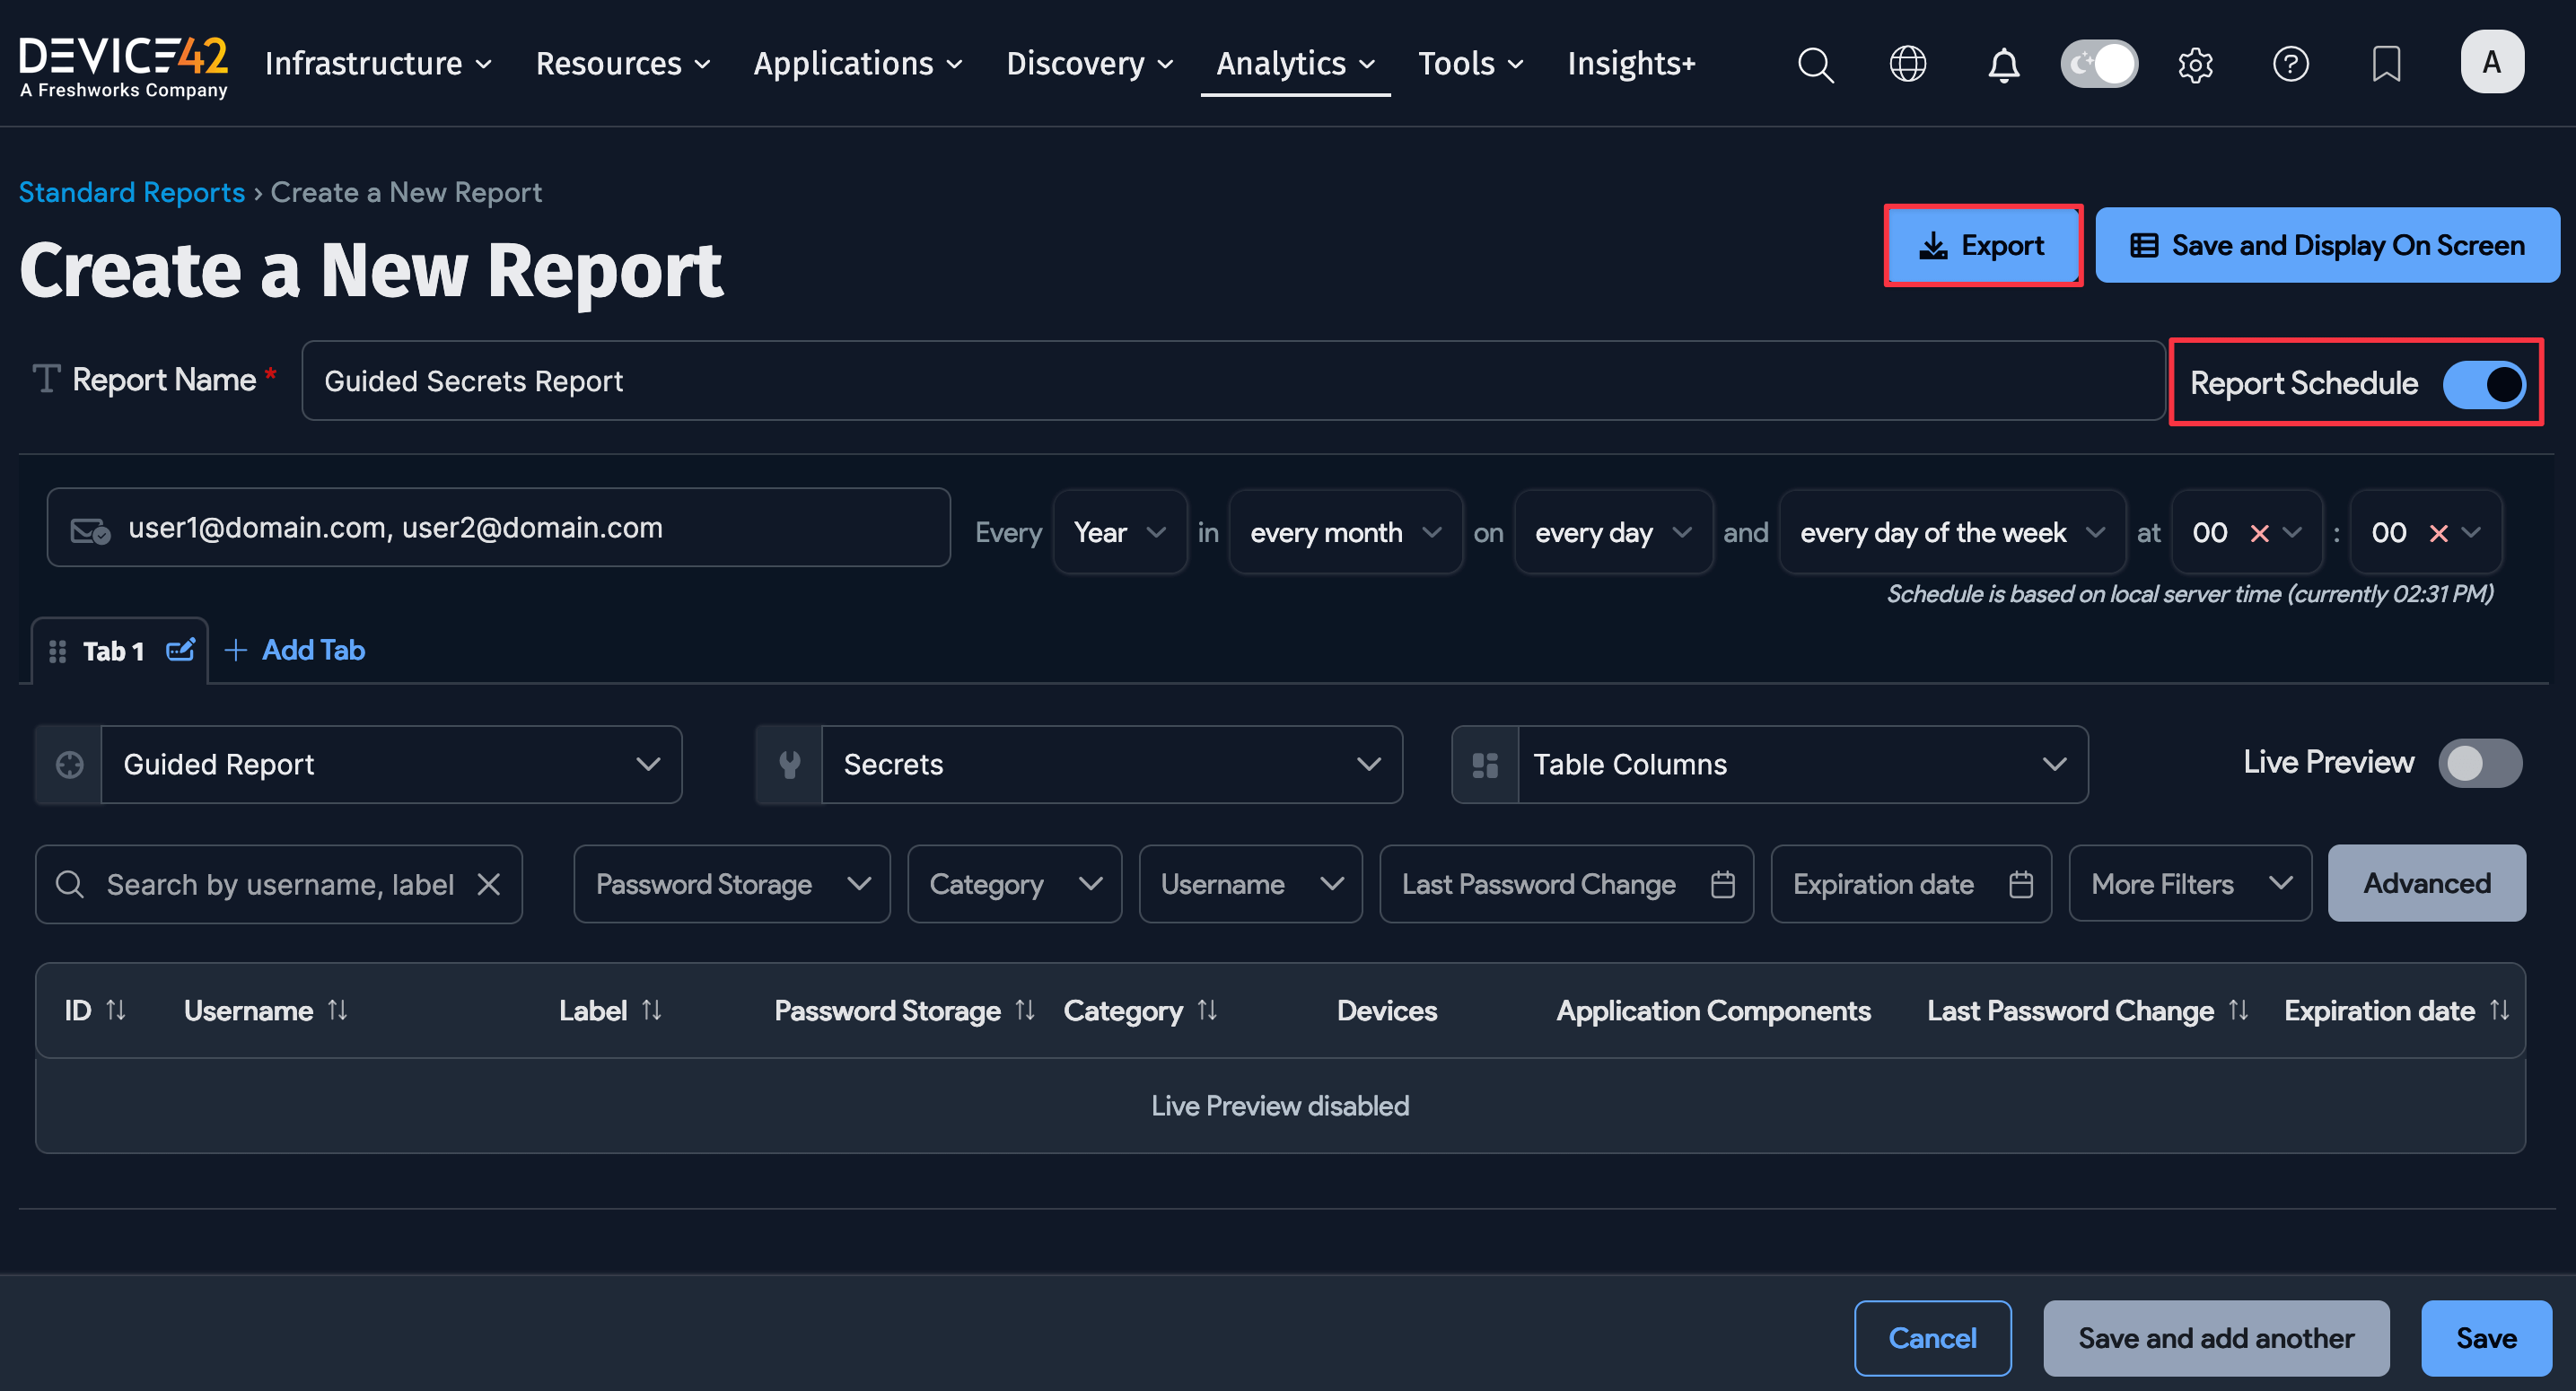Viewport: 2576px width, 1391px height.
Task: Toggle dark mode switch in header
Action: [2099, 64]
